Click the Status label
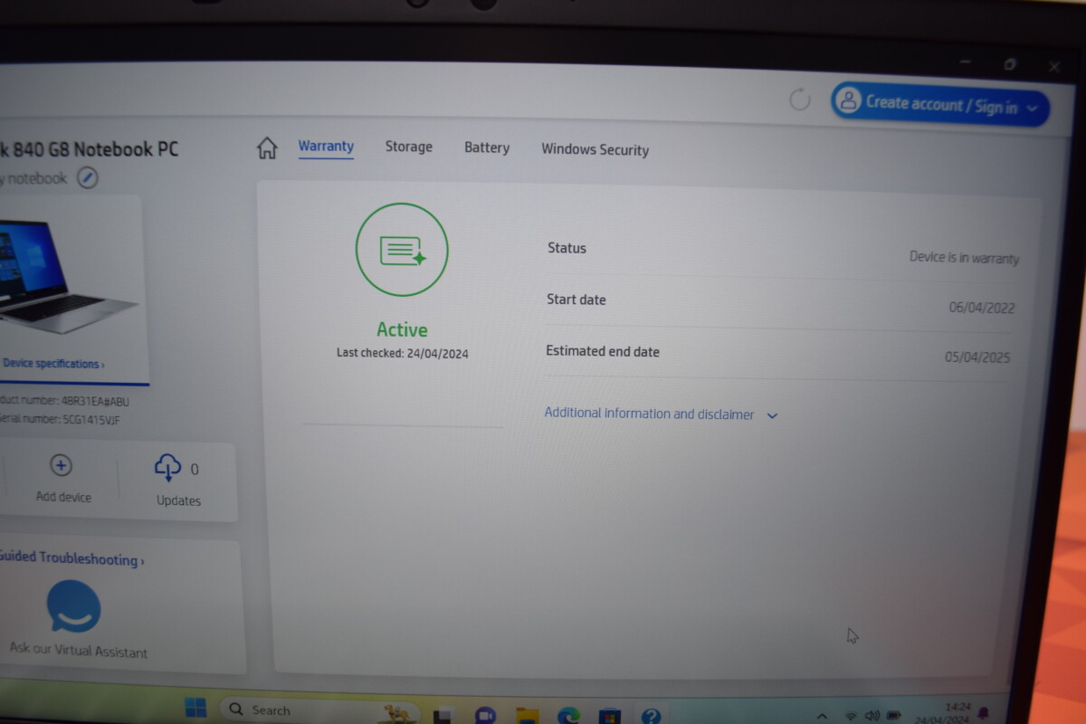The width and height of the screenshot is (1086, 724). tap(567, 248)
